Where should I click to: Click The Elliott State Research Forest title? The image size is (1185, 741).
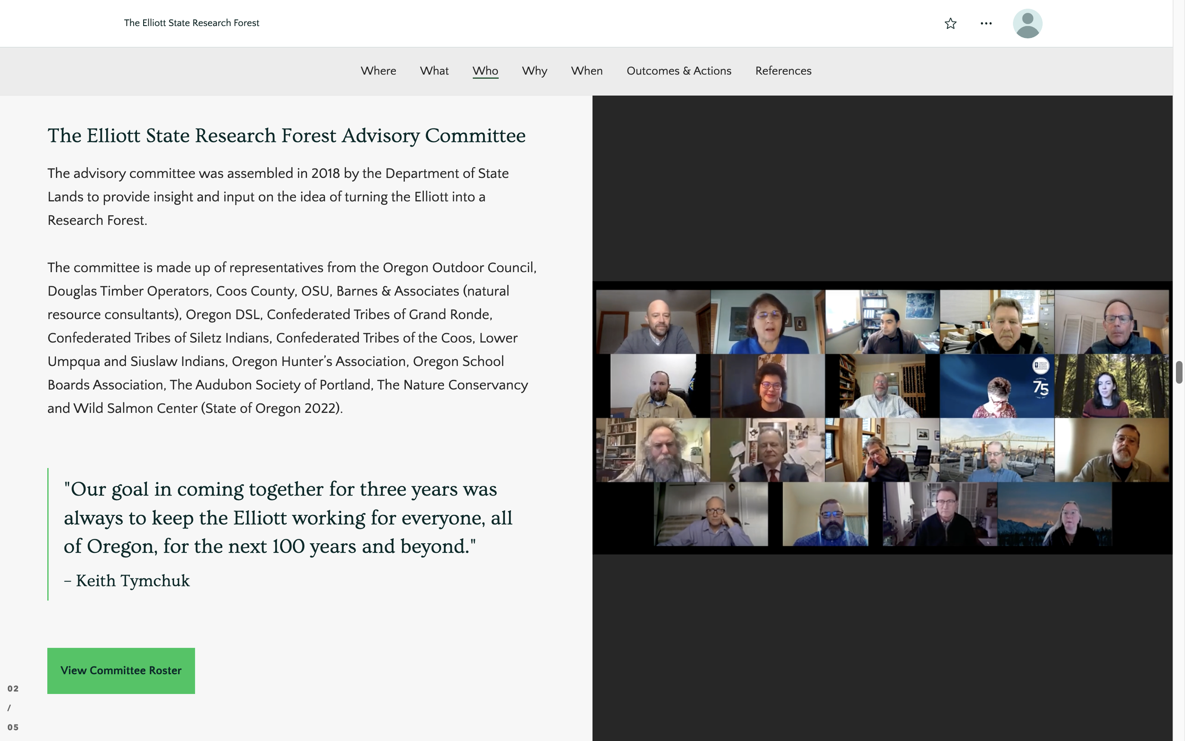click(x=191, y=23)
